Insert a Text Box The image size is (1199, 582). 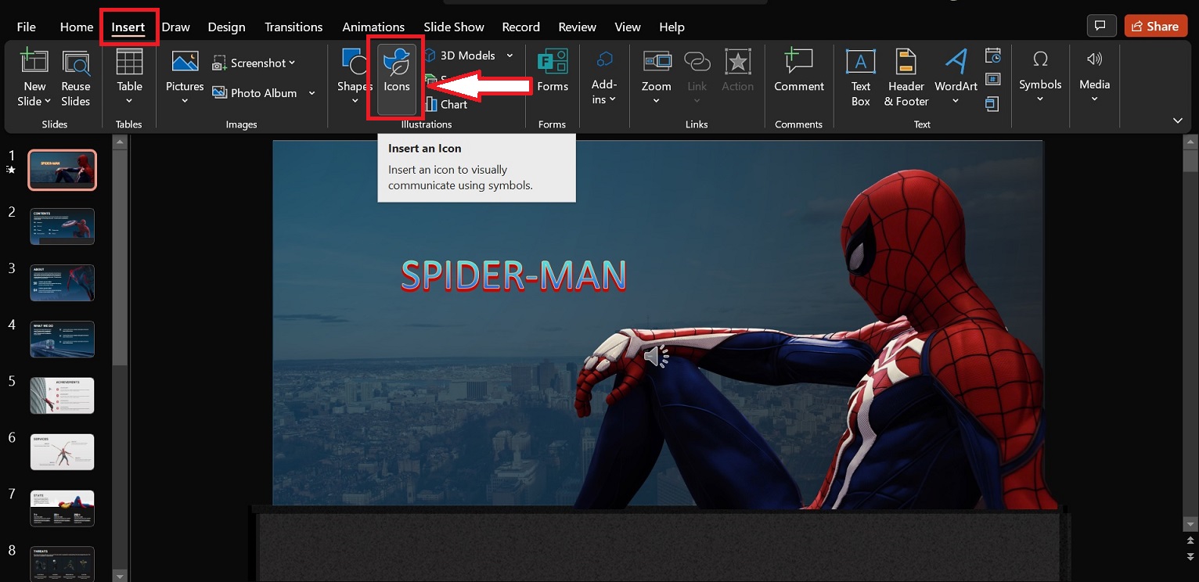[x=861, y=78]
